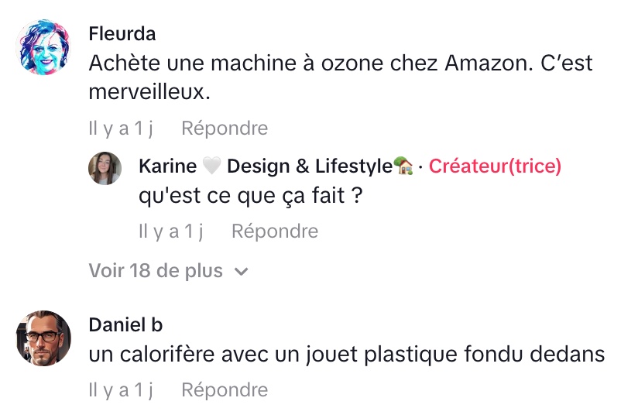Select Fleurda's comment text about Amazon
Viewport: 638px width, 415px height.
(x=341, y=77)
